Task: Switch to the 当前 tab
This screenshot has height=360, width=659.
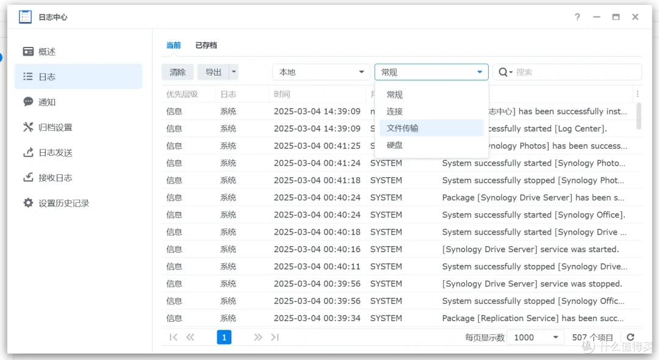Action: coord(173,45)
